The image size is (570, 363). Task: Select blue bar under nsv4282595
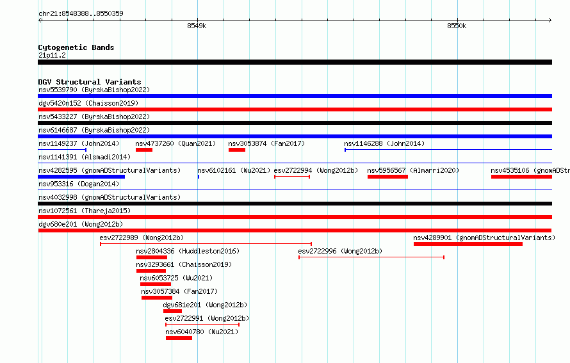tap(81, 177)
